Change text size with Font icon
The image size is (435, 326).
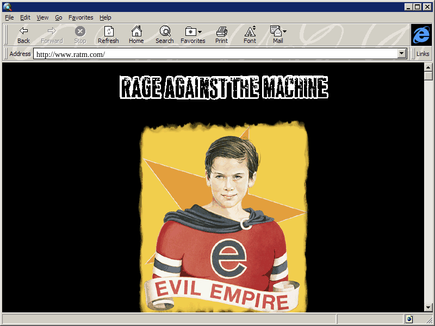250,32
